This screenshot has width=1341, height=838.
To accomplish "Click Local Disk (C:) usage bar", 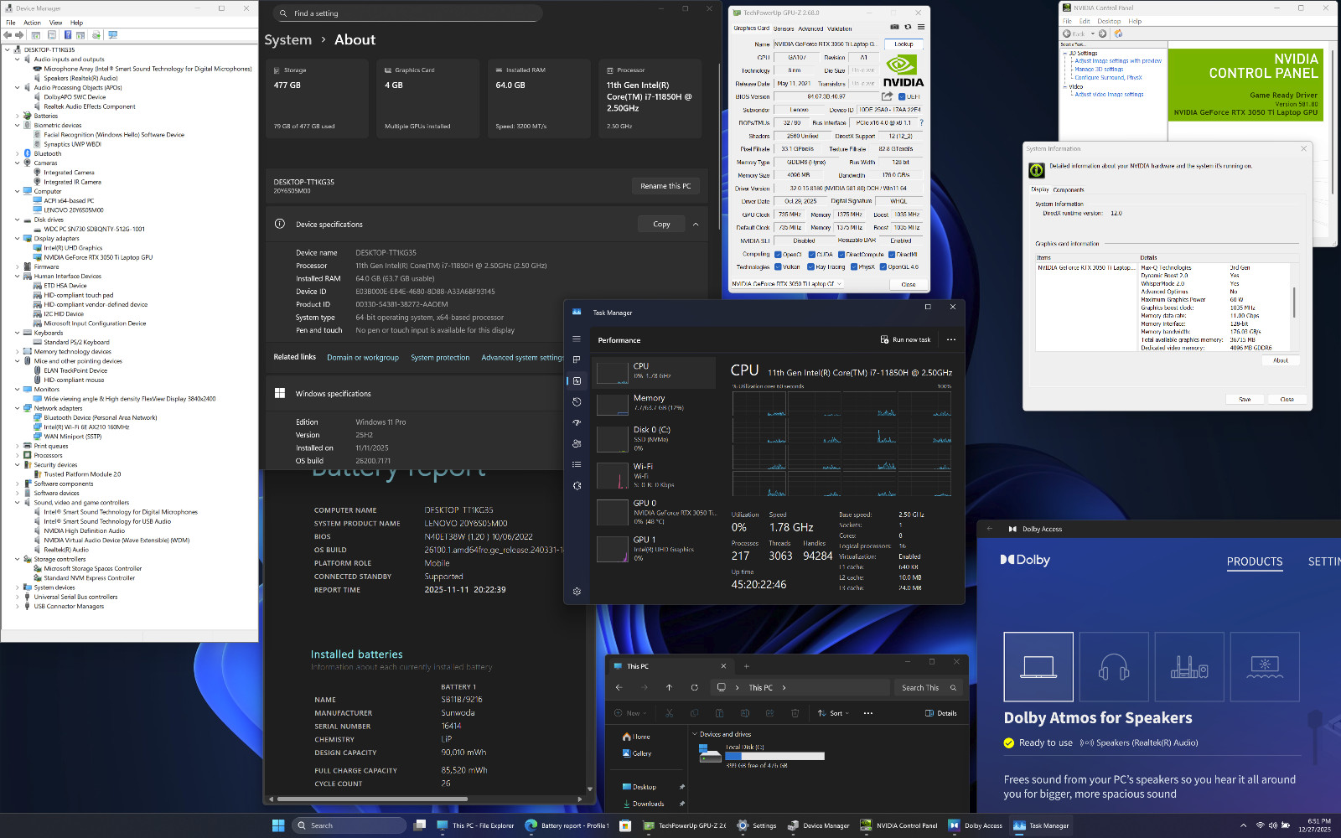I will (774, 756).
